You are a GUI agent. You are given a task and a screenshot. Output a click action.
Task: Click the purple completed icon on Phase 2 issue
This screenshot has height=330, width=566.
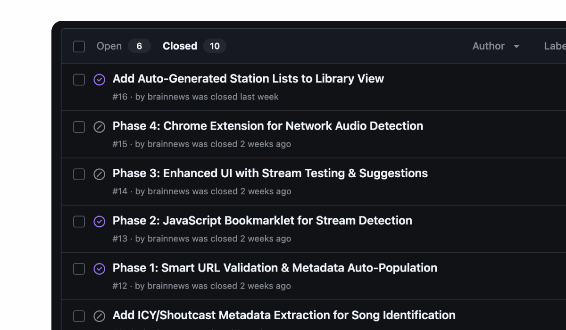(99, 221)
